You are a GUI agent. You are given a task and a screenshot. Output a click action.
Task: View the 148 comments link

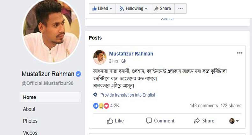[204, 106]
